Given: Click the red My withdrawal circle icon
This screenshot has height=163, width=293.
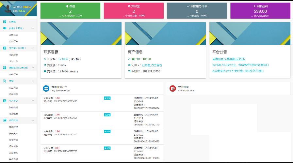Looking at the screenshot, I should pos(173,88).
